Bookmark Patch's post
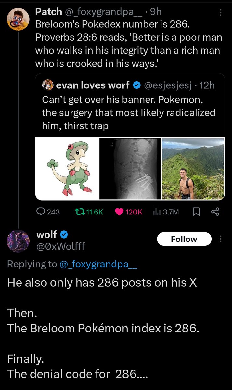The height and width of the screenshot is (390, 232). pos(196,212)
